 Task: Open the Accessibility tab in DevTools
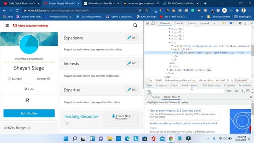(245, 85)
